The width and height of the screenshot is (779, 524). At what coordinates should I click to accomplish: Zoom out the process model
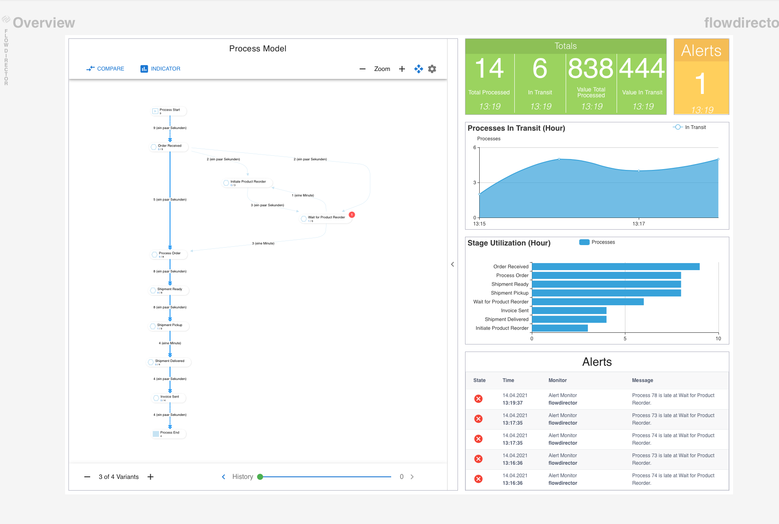click(x=362, y=69)
